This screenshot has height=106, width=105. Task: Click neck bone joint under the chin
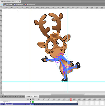pos(61,56)
